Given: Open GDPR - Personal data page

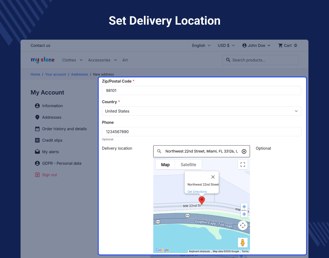Looking at the screenshot, I should click(x=62, y=163).
